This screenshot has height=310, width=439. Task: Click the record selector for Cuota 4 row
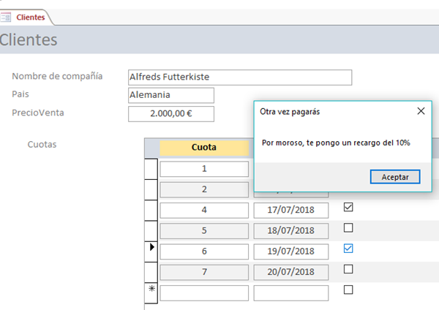coord(151,210)
